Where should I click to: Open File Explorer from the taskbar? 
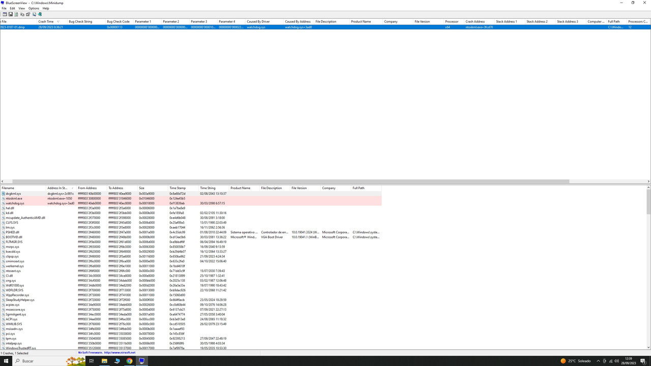tap(104, 361)
